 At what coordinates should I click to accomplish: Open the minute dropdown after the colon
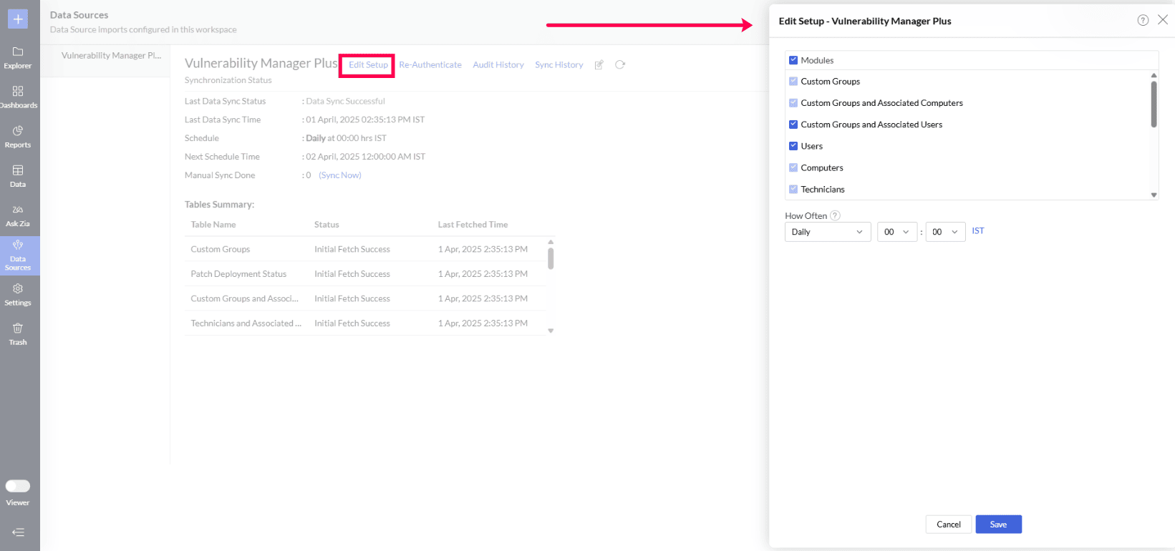[945, 232]
